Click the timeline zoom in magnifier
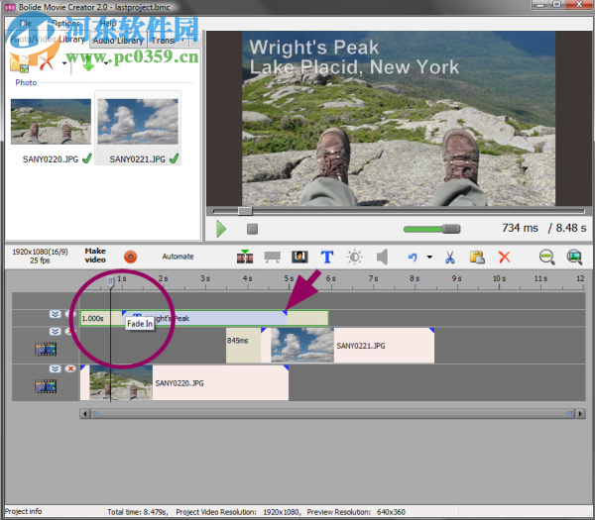The width and height of the screenshot is (595, 520). click(x=574, y=257)
